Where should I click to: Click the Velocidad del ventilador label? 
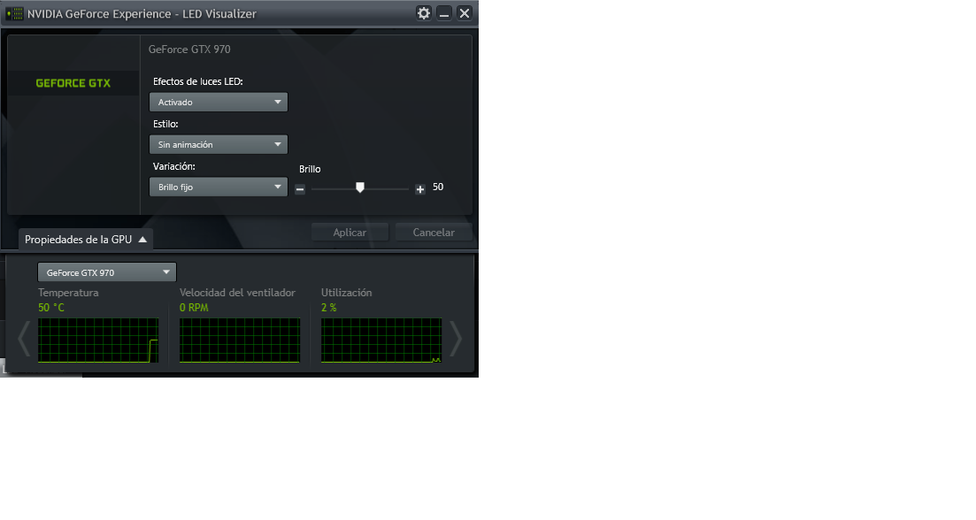(x=237, y=293)
